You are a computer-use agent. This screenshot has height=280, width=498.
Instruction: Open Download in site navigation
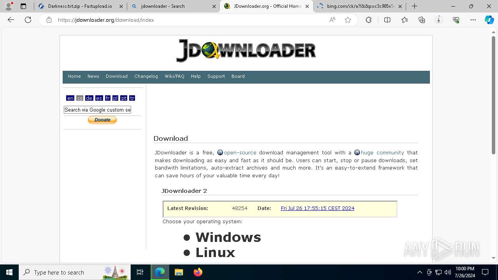tap(117, 76)
